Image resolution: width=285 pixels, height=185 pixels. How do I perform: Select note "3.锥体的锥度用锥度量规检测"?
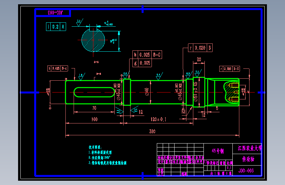[107, 163]
